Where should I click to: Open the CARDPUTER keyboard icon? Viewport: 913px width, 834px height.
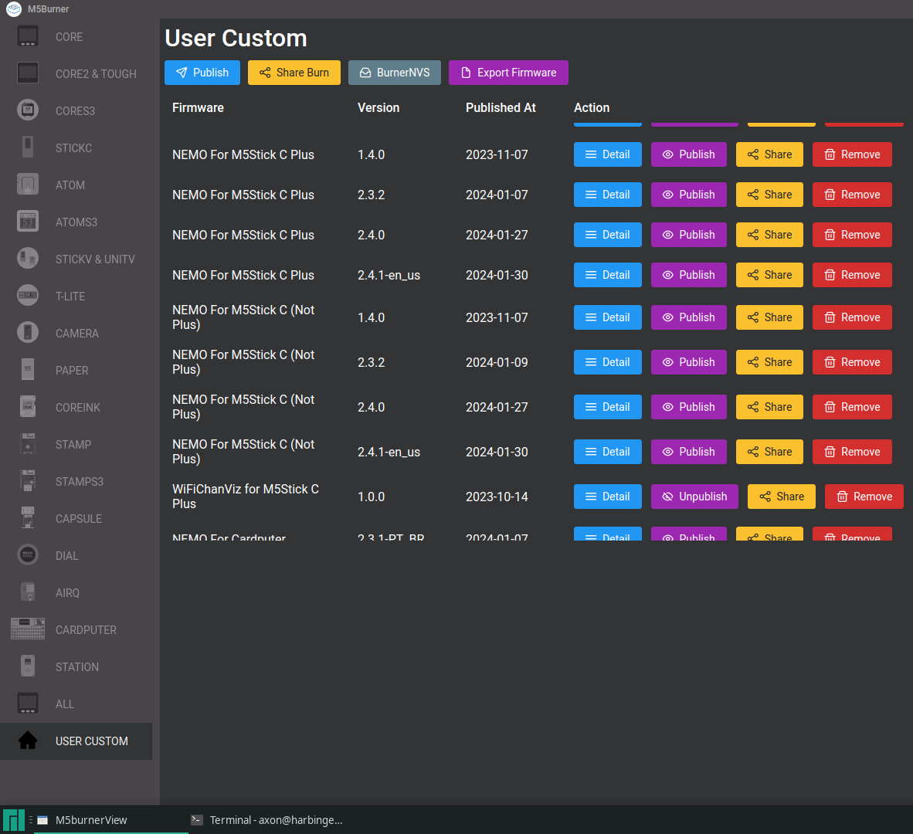(x=27, y=629)
